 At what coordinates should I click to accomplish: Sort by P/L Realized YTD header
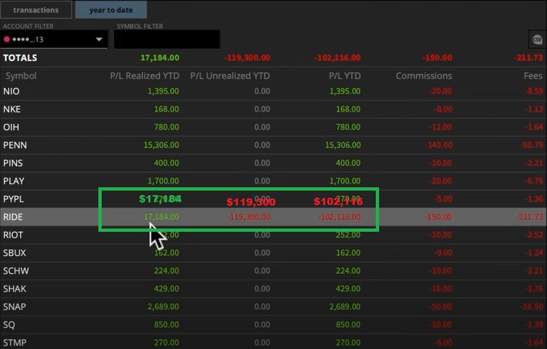(144, 75)
